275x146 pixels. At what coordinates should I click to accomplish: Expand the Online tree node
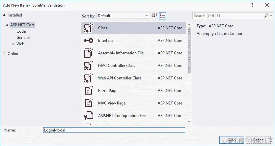click(4, 53)
